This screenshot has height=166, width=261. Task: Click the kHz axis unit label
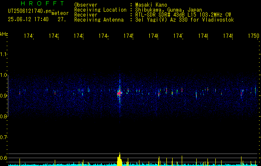tap(4, 34)
